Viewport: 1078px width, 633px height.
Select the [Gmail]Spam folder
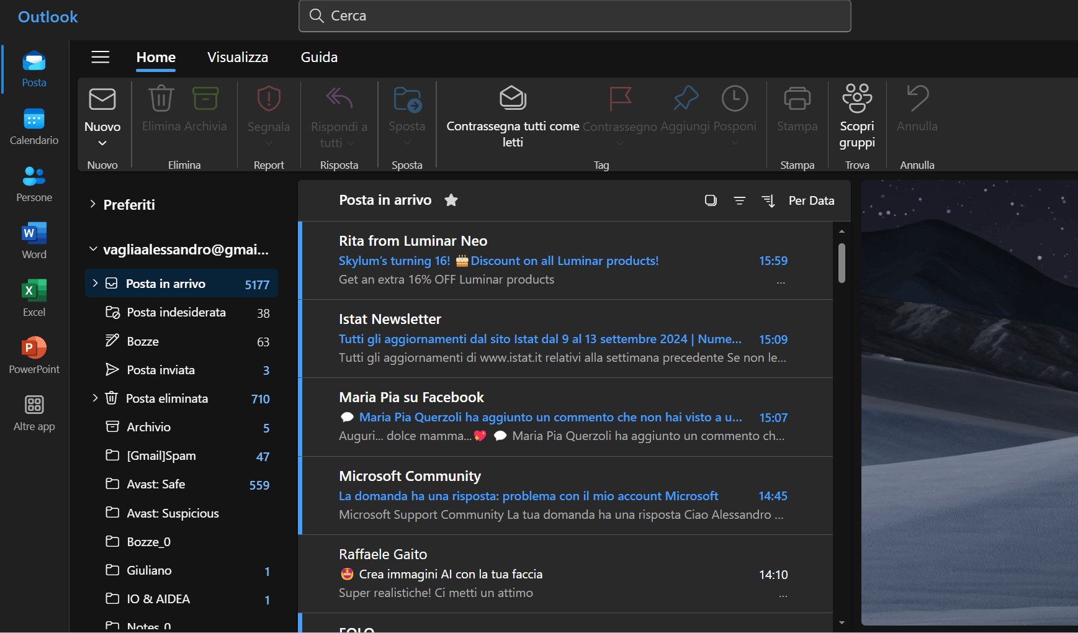pyautogui.click(x=181, y=456)
